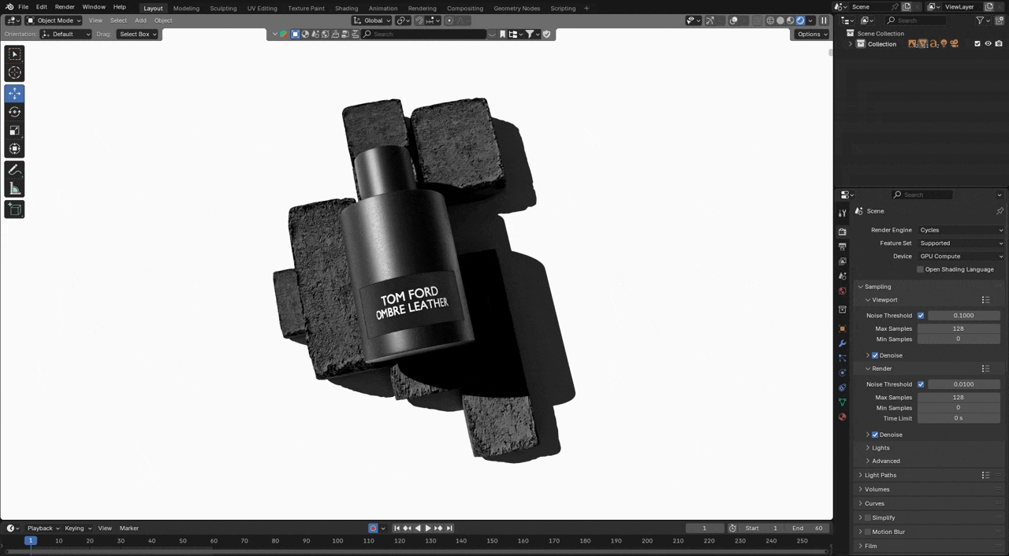Screen dimensions: 1009x556
Task: Open the Render menu
Action: coord(65,7)
